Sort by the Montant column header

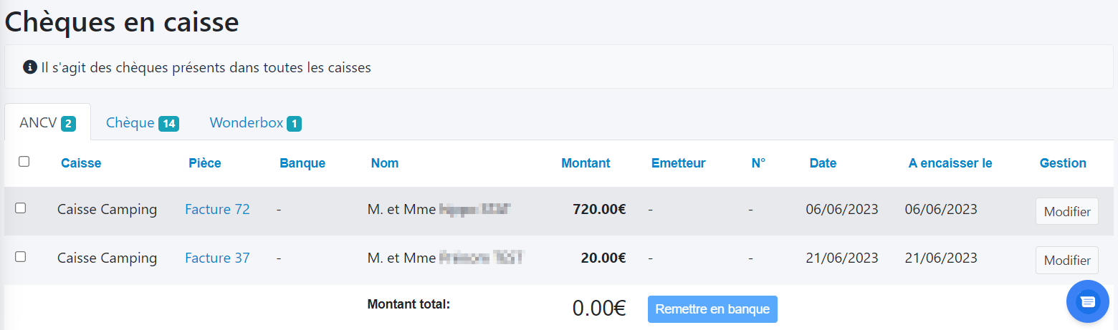click(586, 163)
